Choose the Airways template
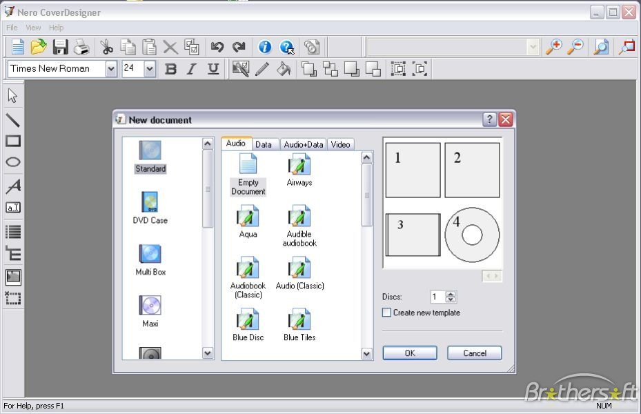 (299, 170)
